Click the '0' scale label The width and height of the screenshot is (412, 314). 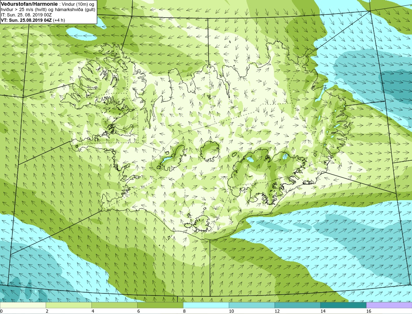point(1,311)
